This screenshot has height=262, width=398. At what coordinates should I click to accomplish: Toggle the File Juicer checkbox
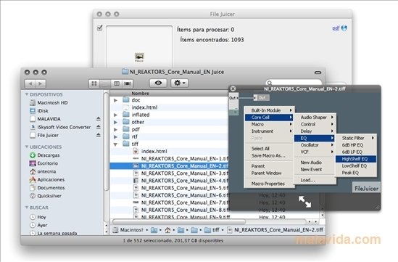tap(100, 28)
